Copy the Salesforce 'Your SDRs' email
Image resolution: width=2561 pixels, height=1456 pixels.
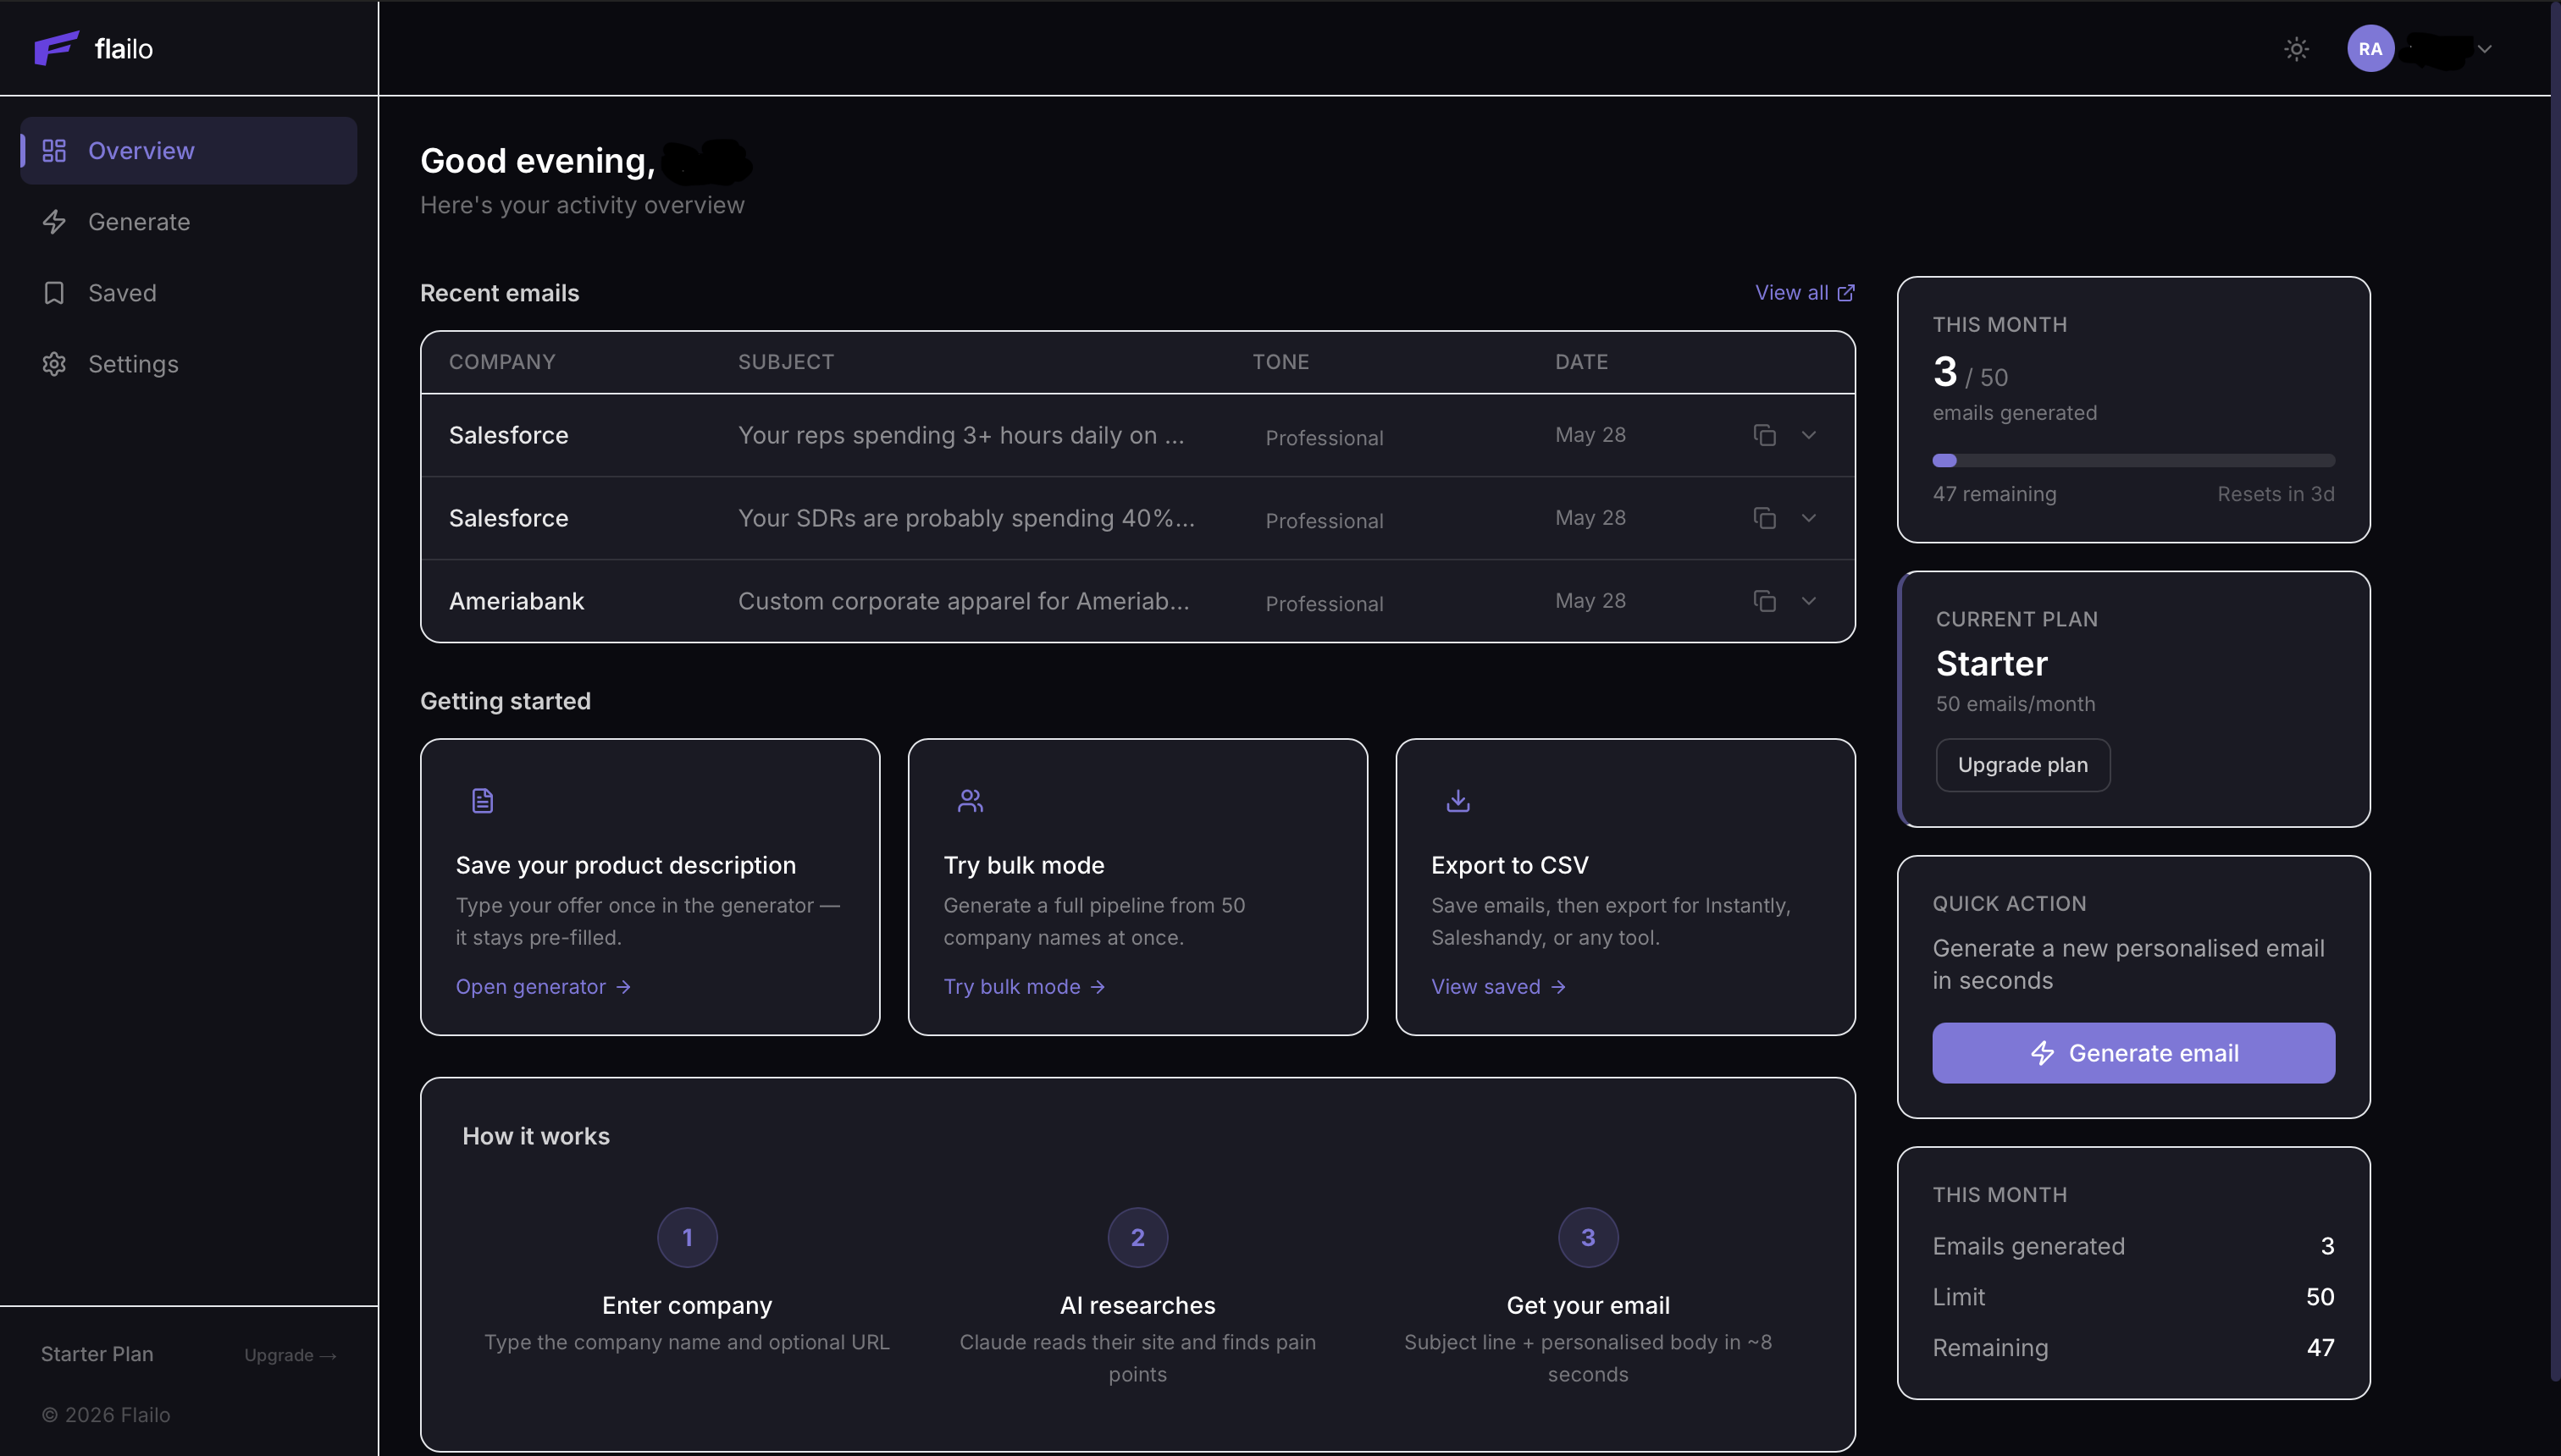pyautogui.click(x=1764, y=518)
